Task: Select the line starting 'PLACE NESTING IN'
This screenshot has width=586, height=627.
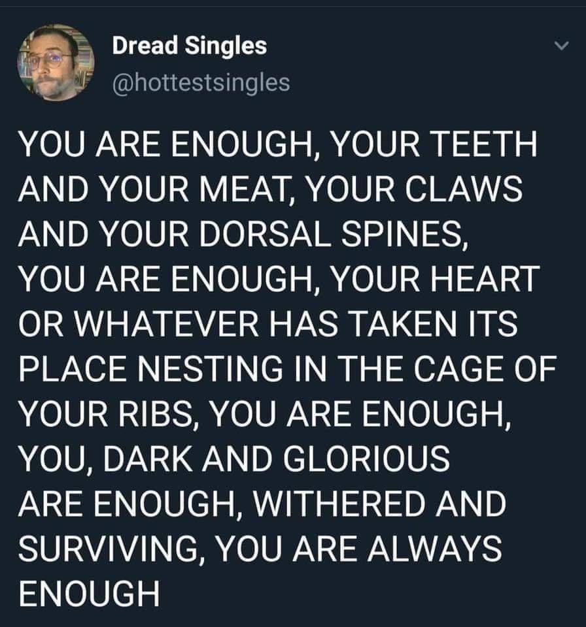Action: click(288, 368)
